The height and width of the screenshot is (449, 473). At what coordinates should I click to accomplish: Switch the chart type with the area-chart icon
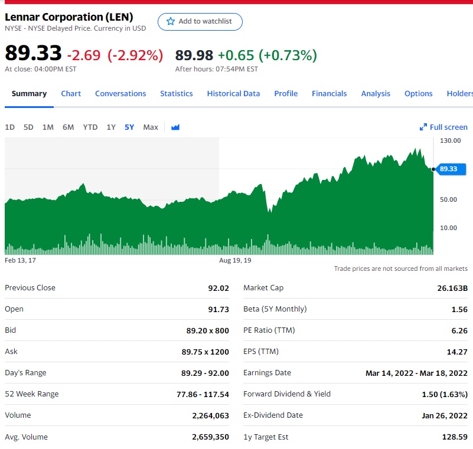point(175,127)
